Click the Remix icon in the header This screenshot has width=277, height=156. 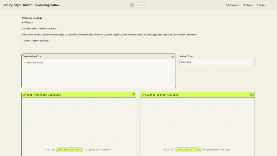click(244, 5)
